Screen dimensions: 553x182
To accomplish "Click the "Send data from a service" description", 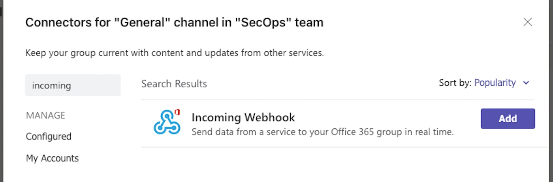I will coord(322,132).
